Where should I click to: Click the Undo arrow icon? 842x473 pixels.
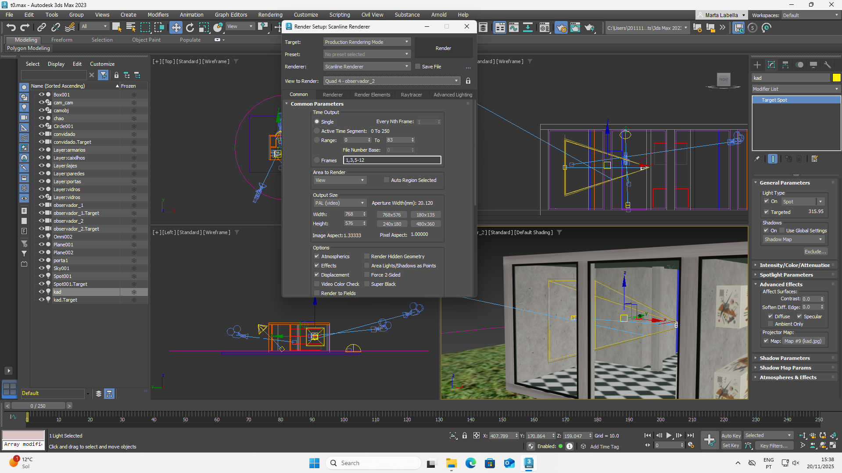coord(11,28)
